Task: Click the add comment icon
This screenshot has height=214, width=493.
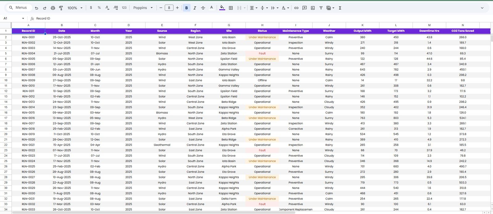Action: pyautogui.click(x=304, y=8)
